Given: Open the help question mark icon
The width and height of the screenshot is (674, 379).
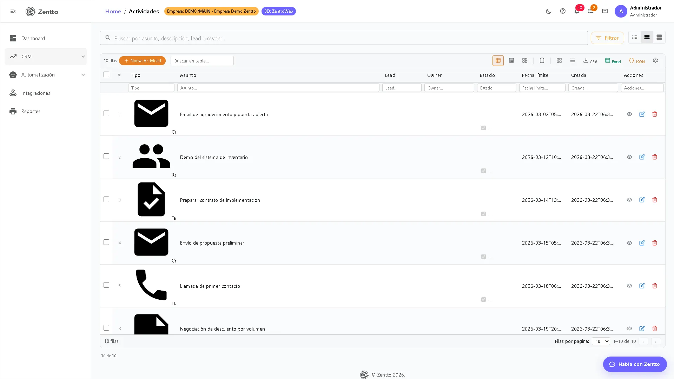Looking at the screenshot, I should [x=563, y=11].
